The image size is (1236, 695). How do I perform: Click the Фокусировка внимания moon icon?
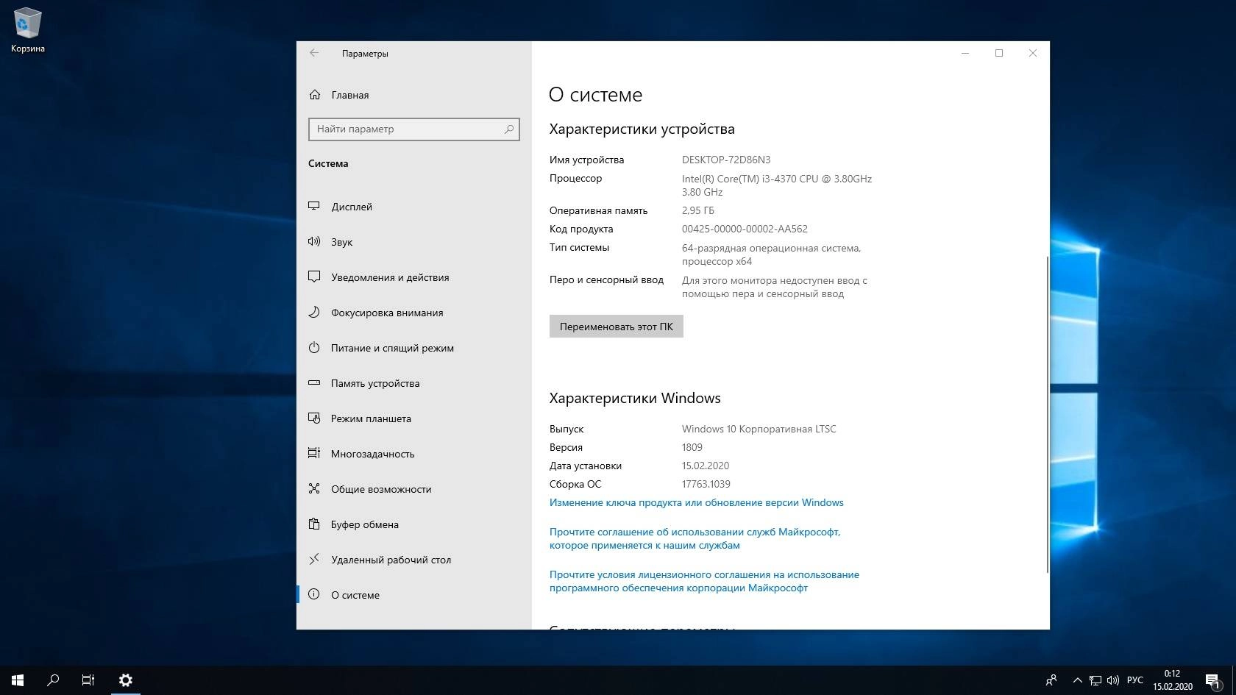[x=314, y=313]
